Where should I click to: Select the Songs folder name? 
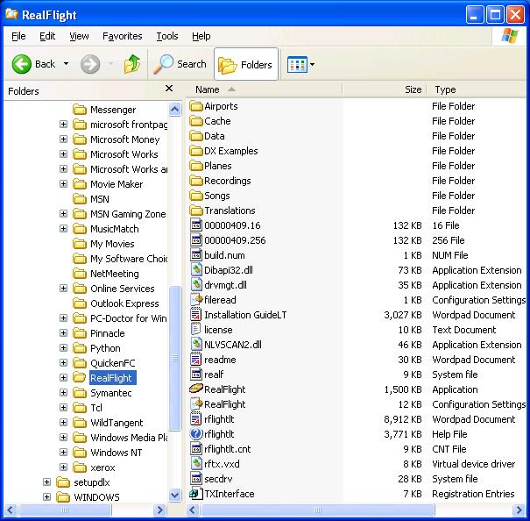coord(216,196)
